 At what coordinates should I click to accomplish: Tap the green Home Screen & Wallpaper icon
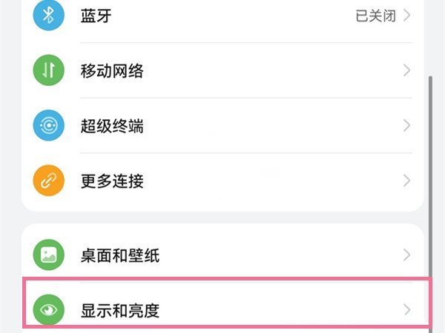point(50,256)
